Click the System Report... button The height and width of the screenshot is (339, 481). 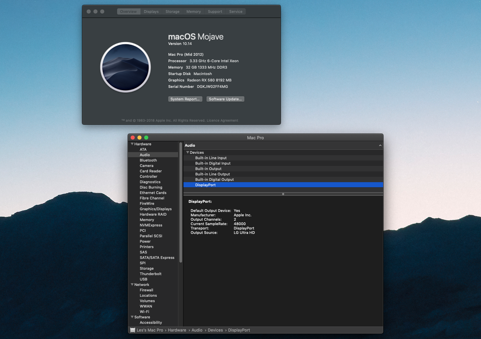[x=185, y=99]
